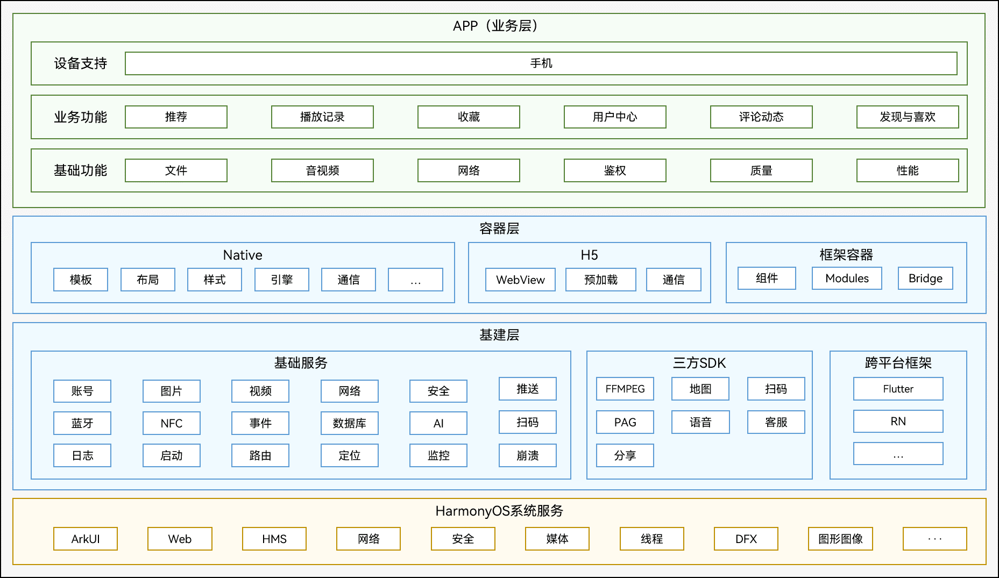Select the 质量 box
This screenshot has width=999, height=578.
761,170
